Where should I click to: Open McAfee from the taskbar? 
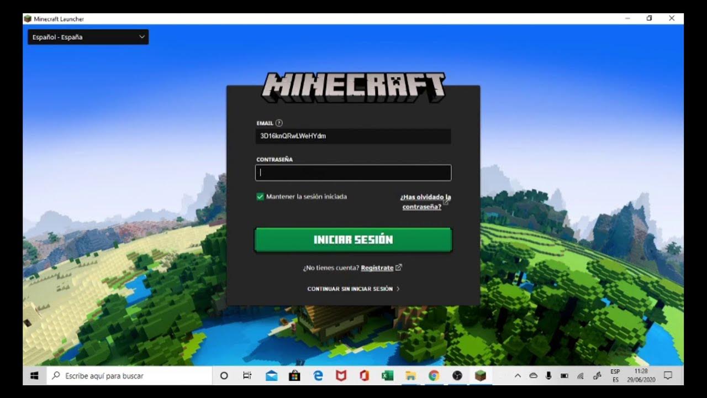[341, 376]
